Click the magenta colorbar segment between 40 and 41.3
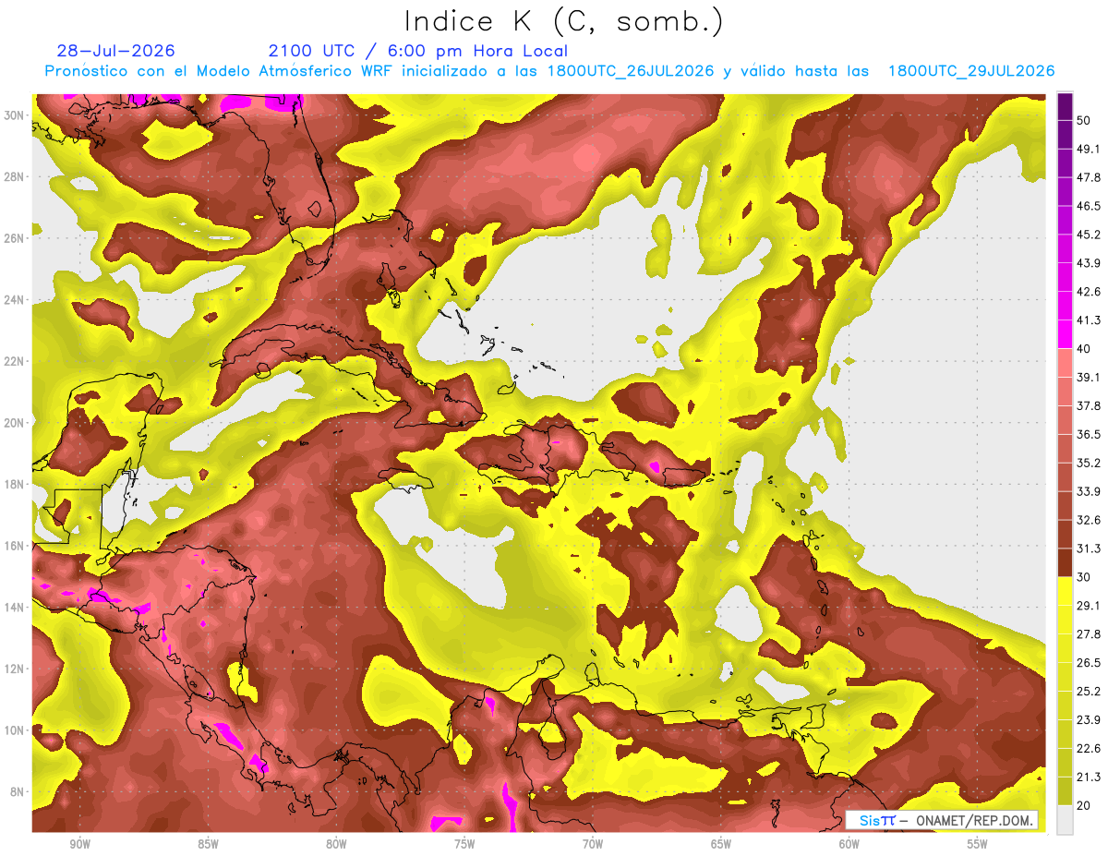This screenshot has width=1108, height=856. [1065, 334]
